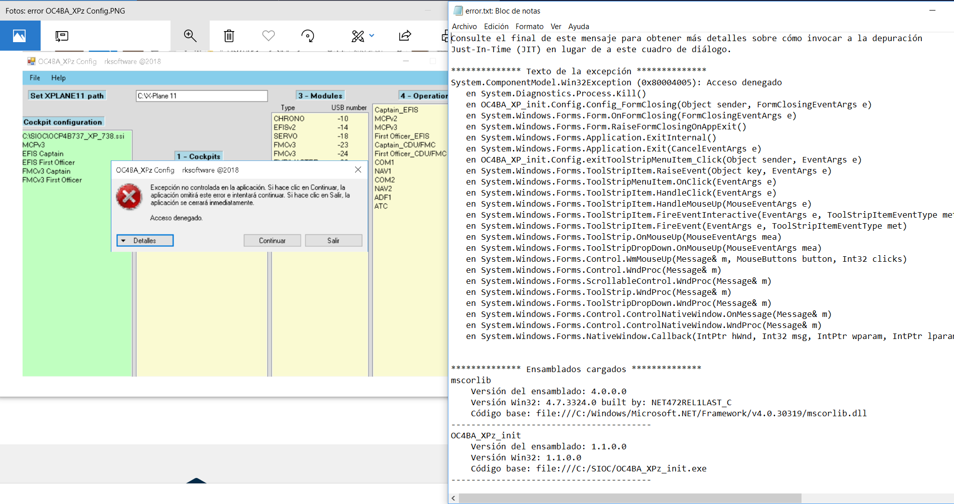Delete the photo with trash icon
954x504 pixels.
click(229, 36)
